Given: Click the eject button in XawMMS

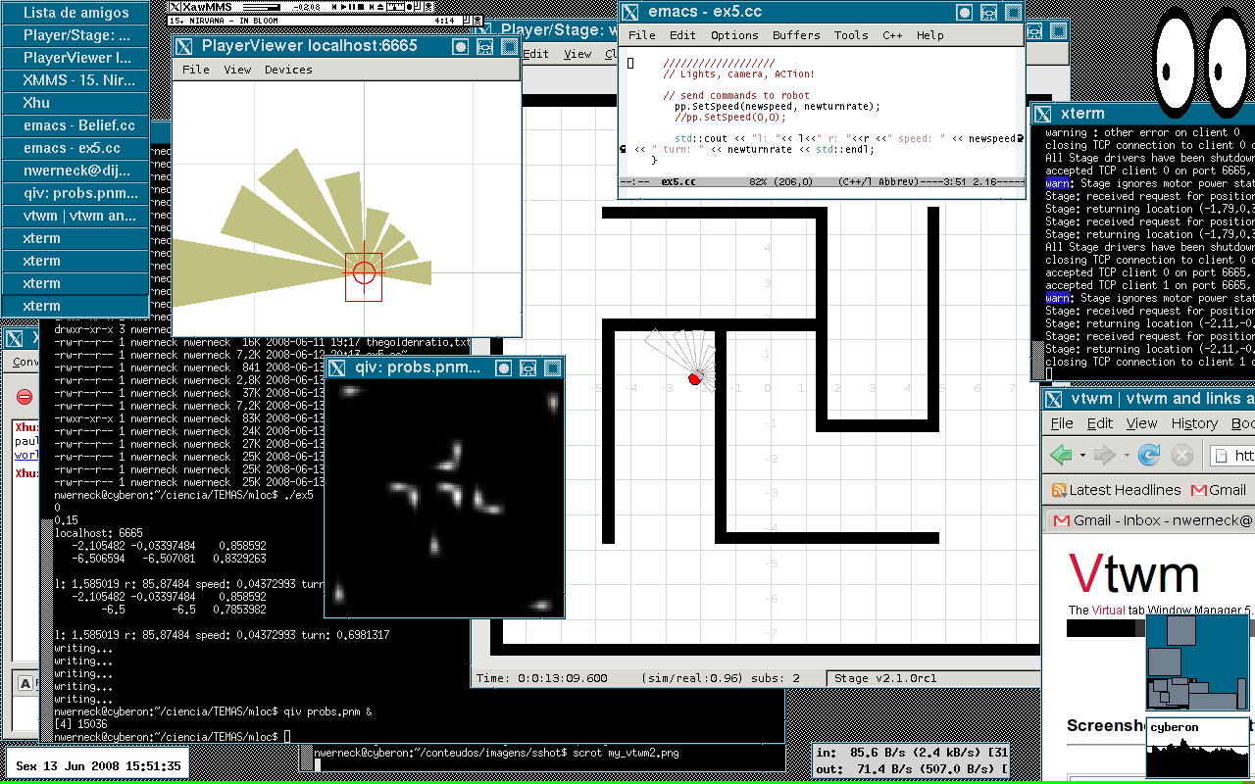Looking at the screenshot, I should pyautogui.click(x=380, y=7).
